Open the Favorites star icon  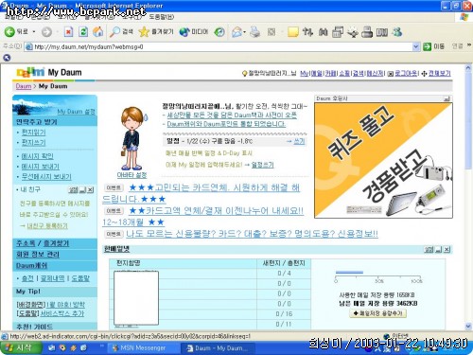click(144, 31)
